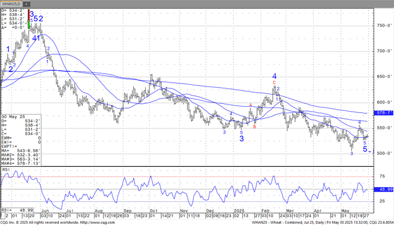Select red wave C label at February peak
This screenshot has height=225, width=394.
[x=274, y=83]
